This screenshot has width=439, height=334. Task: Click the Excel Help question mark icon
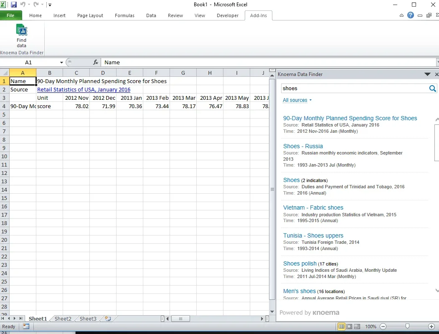(x=411, y=15)
